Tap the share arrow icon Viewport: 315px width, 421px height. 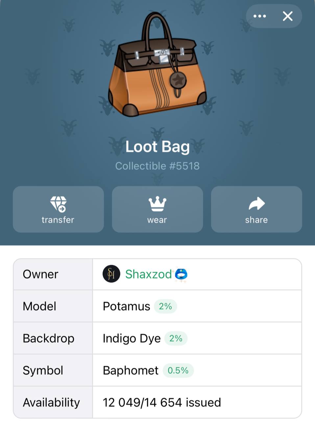256,204
